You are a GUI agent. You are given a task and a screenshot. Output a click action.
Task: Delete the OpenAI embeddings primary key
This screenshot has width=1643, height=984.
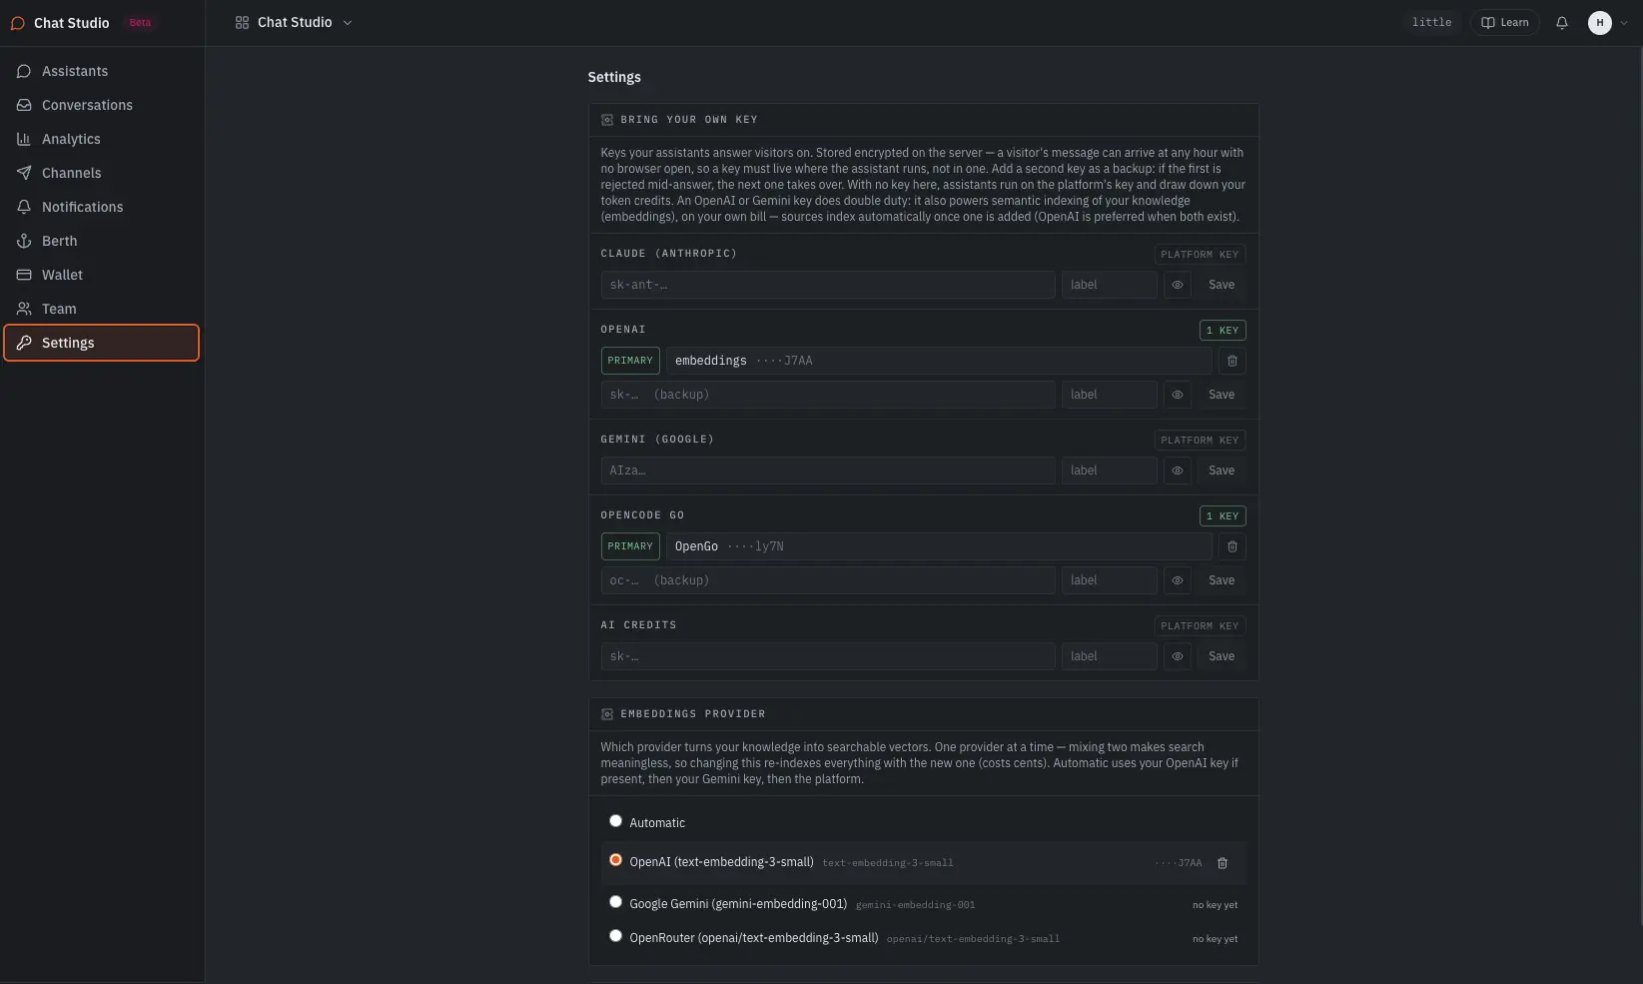coord(1232,361)
